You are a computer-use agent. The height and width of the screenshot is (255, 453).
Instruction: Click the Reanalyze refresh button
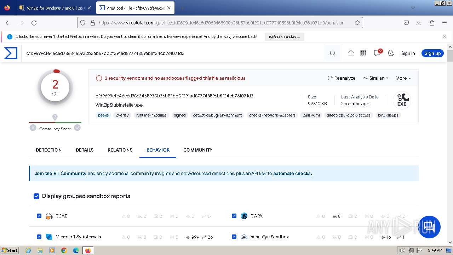(x=341, y=78)
